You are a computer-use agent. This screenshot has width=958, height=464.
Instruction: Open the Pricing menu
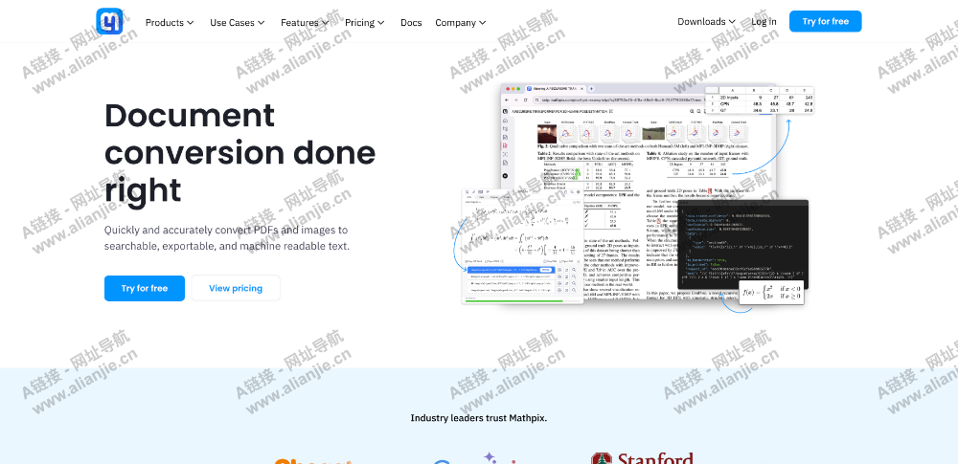point(365,23)
